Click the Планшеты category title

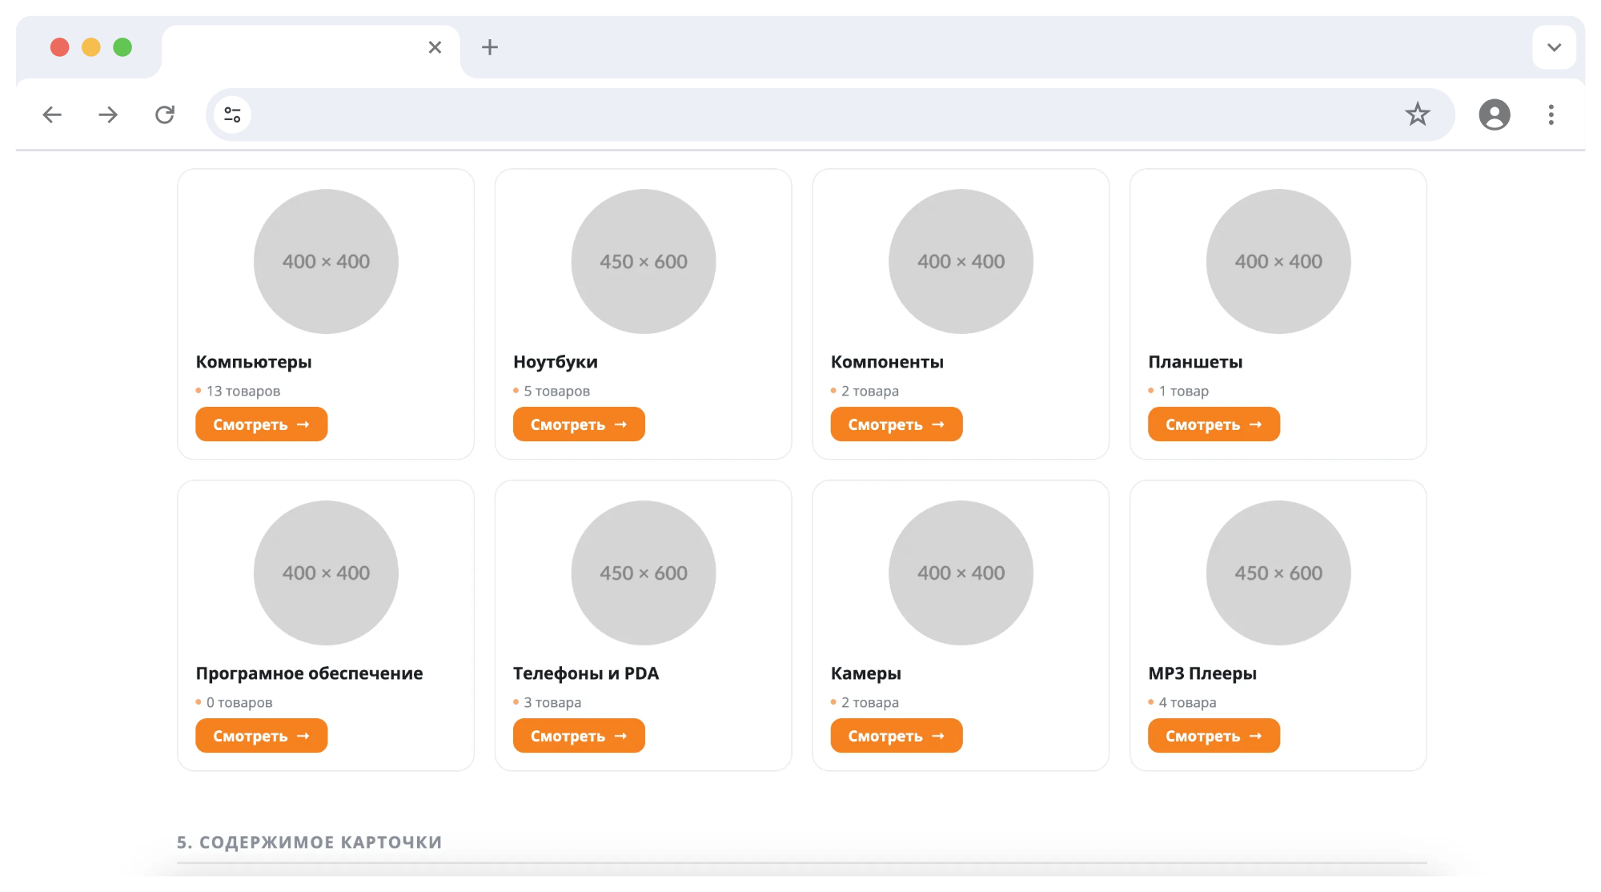(1195, 362)
